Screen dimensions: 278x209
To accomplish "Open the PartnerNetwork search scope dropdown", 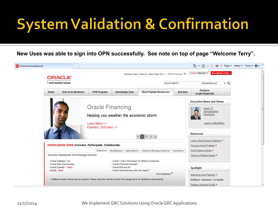I will coord(214,83).
